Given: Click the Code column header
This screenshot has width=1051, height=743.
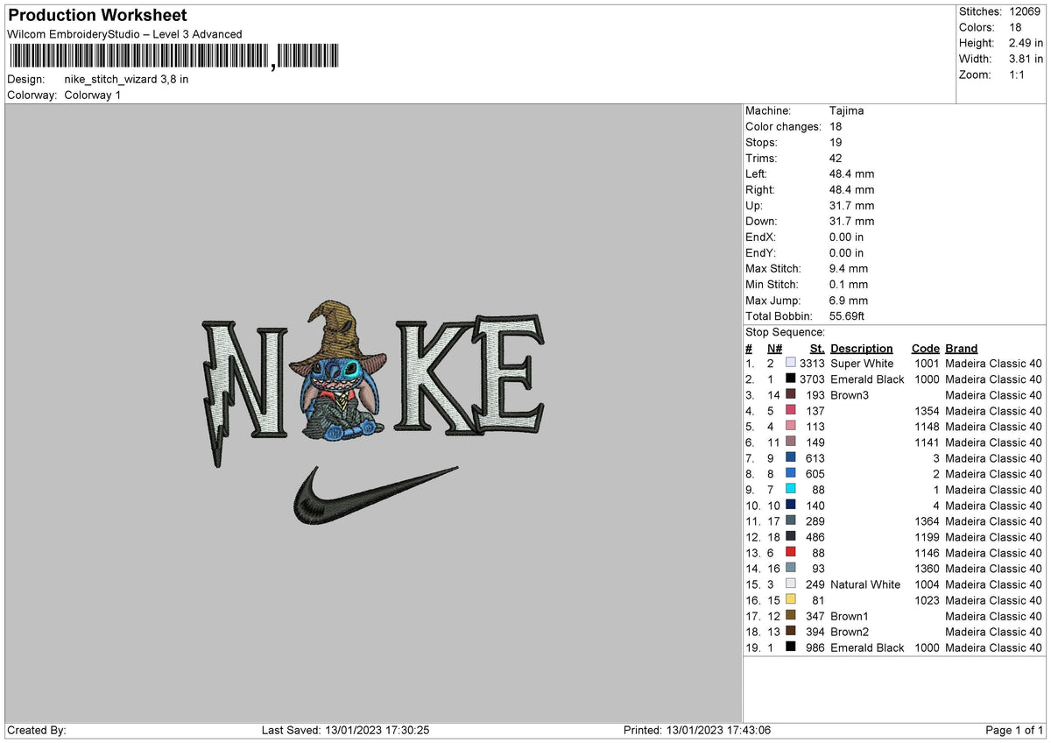Looking at the screenshot, I should point(925,348).
